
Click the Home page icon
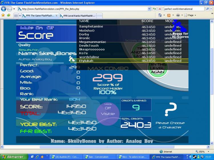click(x=160, y=15)
